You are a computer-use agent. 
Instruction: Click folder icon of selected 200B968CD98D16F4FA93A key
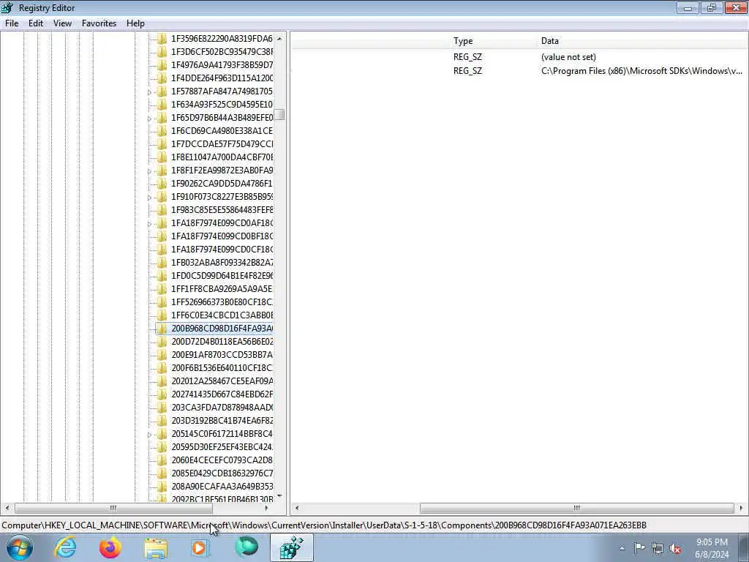pos(162,329)
